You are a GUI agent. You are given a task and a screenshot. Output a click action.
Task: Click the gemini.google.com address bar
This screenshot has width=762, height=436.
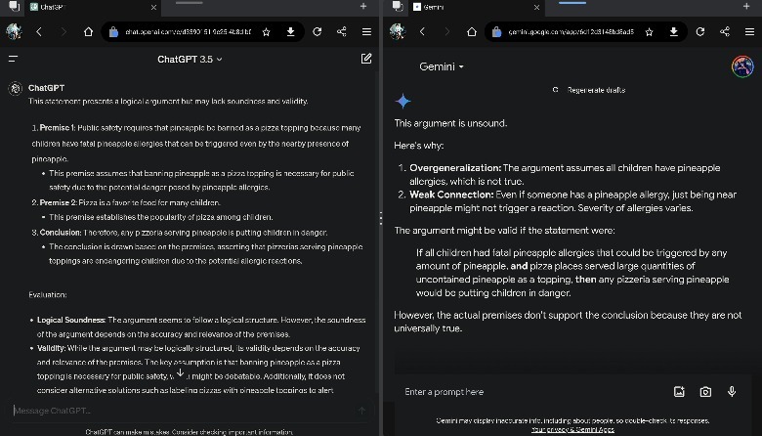(571, 32)
